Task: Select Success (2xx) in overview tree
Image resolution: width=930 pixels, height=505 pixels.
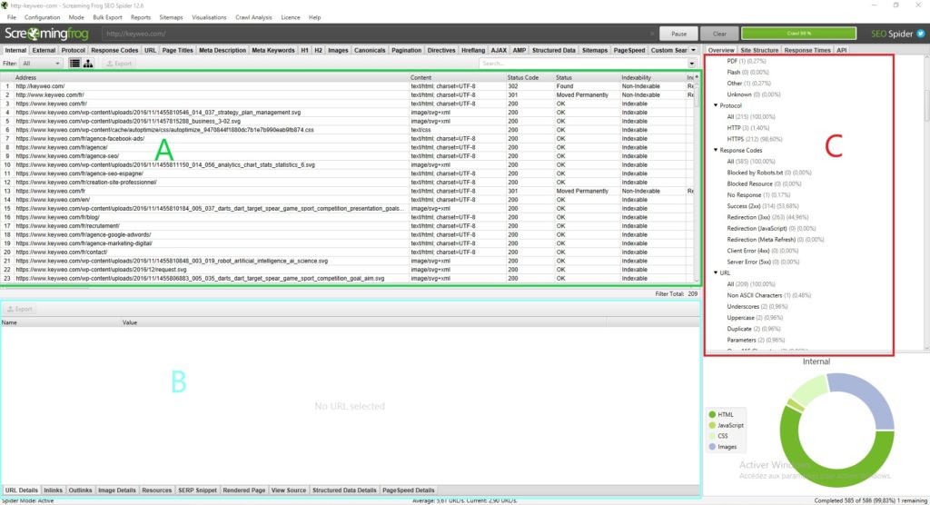Action: coord(763,206)
